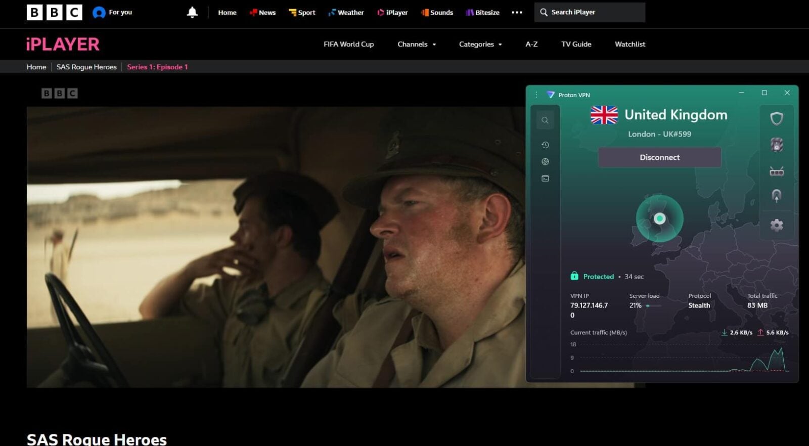
Task: Open recent connections clock icon in Proton VPN
Action: point(545,145)
